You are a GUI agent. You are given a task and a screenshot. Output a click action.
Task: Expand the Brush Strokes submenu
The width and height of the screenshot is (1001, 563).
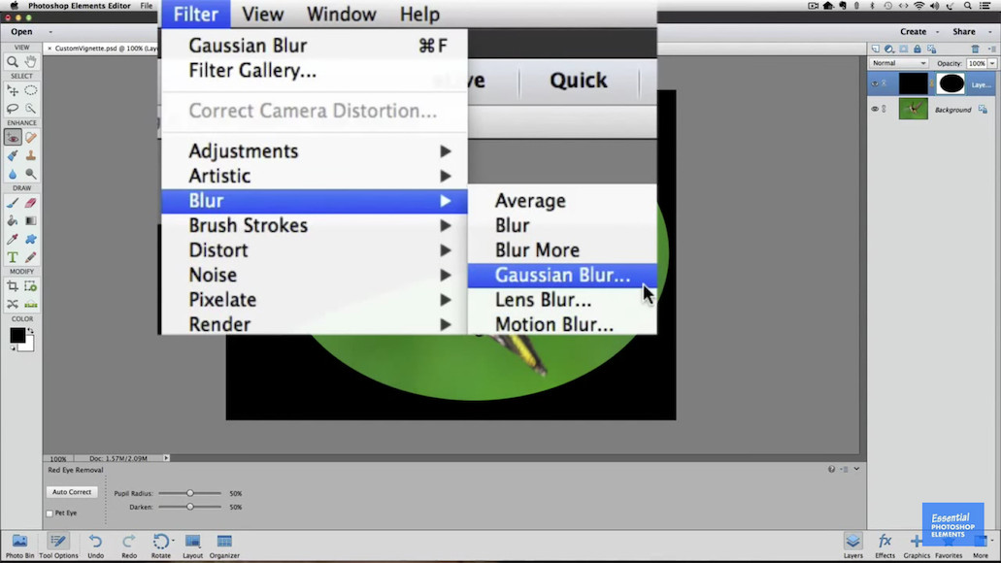[x=315, y=225]
